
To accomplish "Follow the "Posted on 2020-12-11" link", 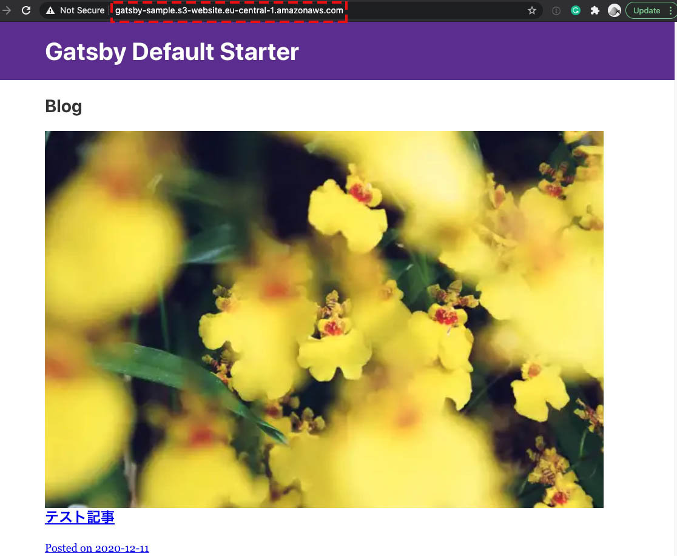I will (97, 548).
